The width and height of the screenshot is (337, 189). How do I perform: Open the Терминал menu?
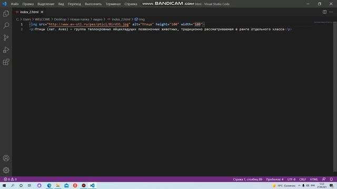[x=113, y=4]
